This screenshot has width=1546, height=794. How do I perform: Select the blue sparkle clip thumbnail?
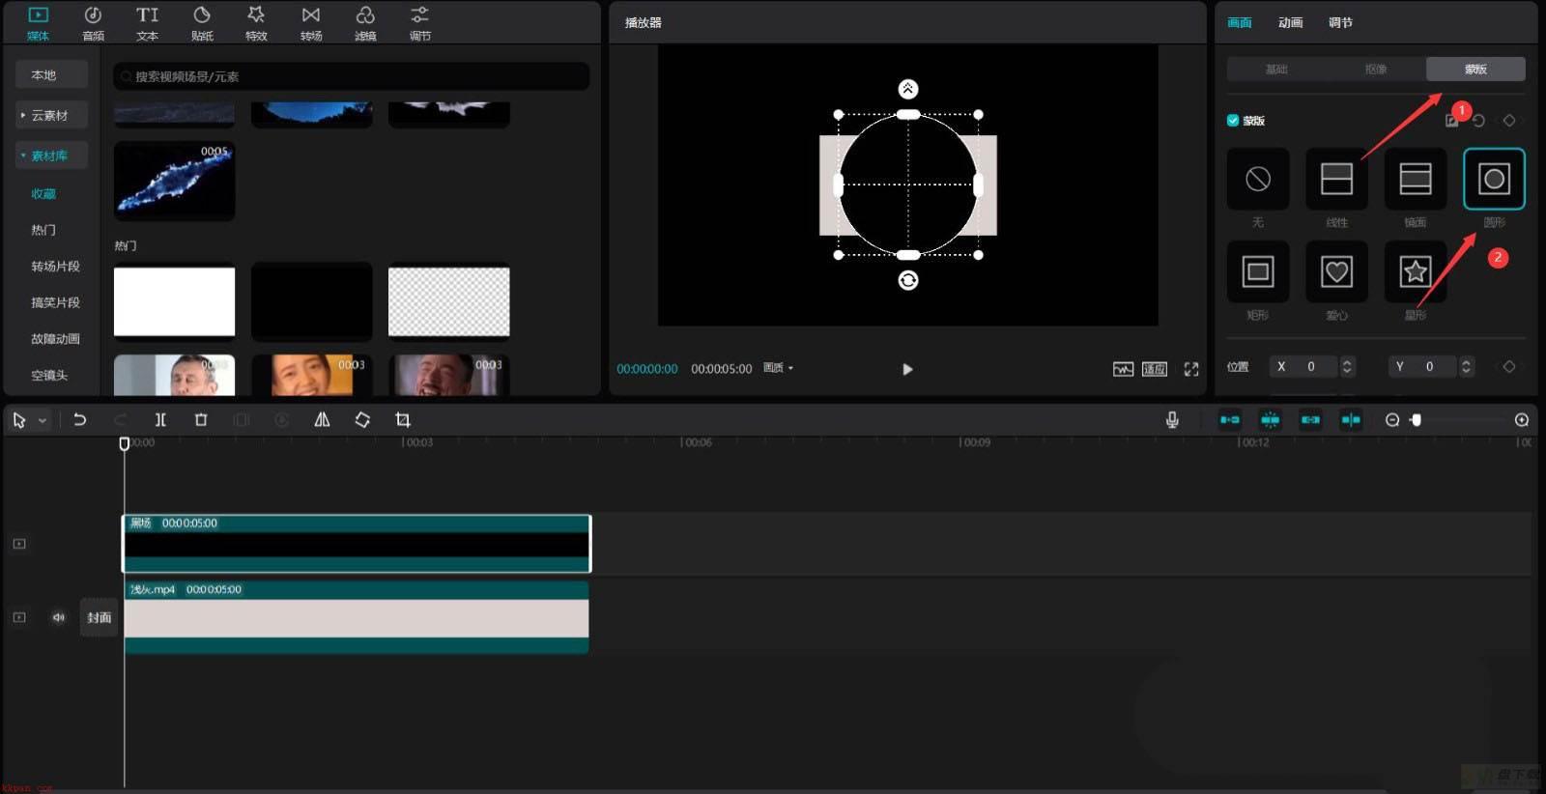[174, 180]
